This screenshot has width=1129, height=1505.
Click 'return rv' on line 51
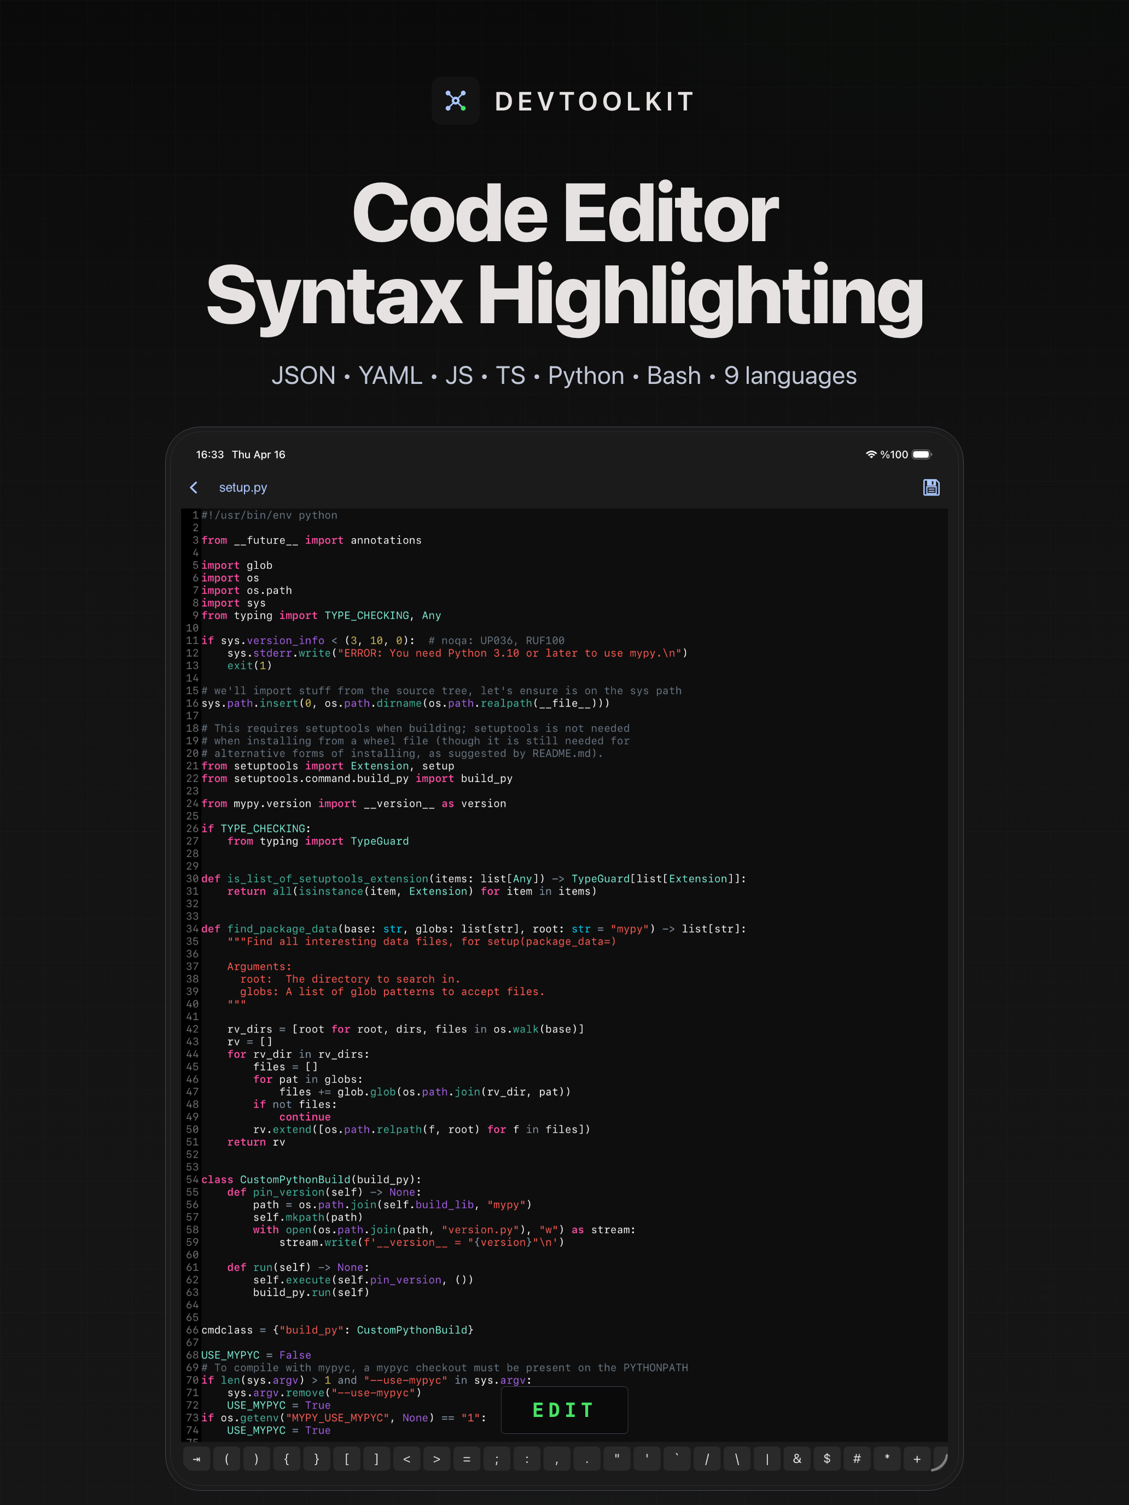256,1142
